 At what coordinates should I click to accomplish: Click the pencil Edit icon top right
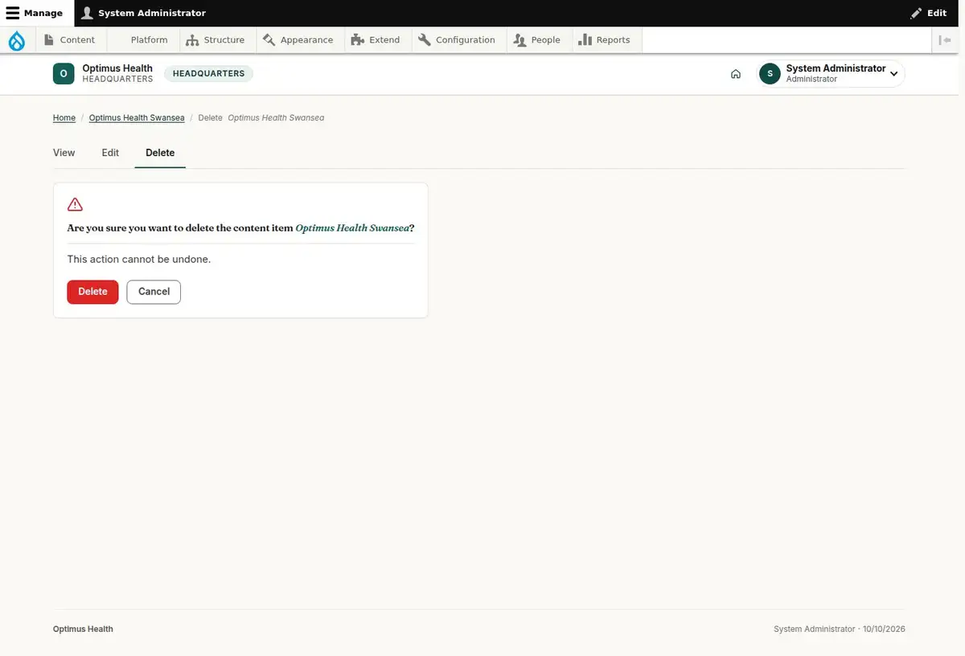(916, 13)
